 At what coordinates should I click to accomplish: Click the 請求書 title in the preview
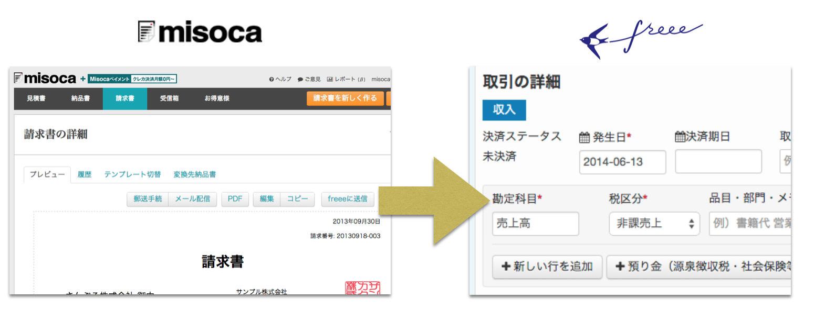(x=223, y=262)
